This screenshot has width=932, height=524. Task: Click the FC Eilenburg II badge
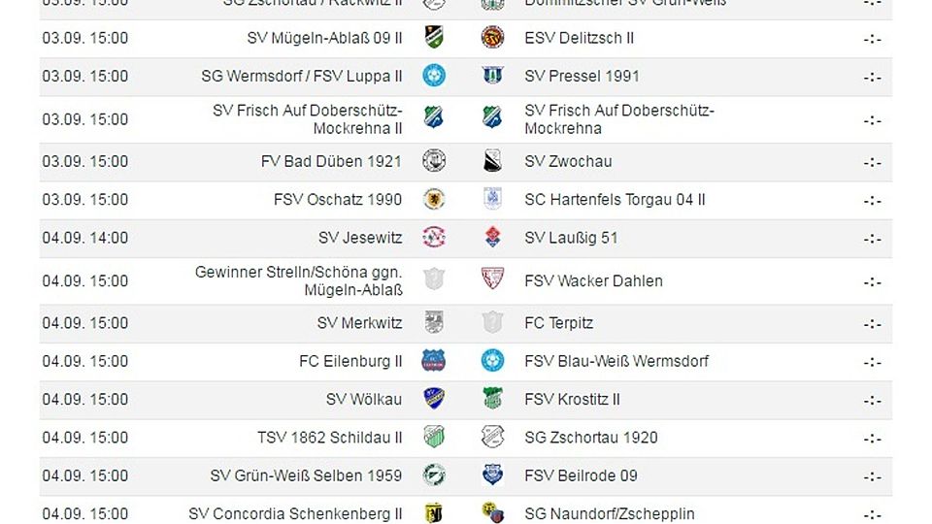[434, 361]
